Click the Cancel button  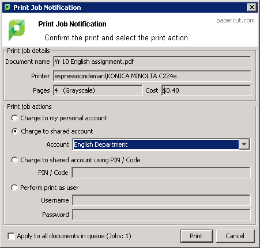(235, 236)
